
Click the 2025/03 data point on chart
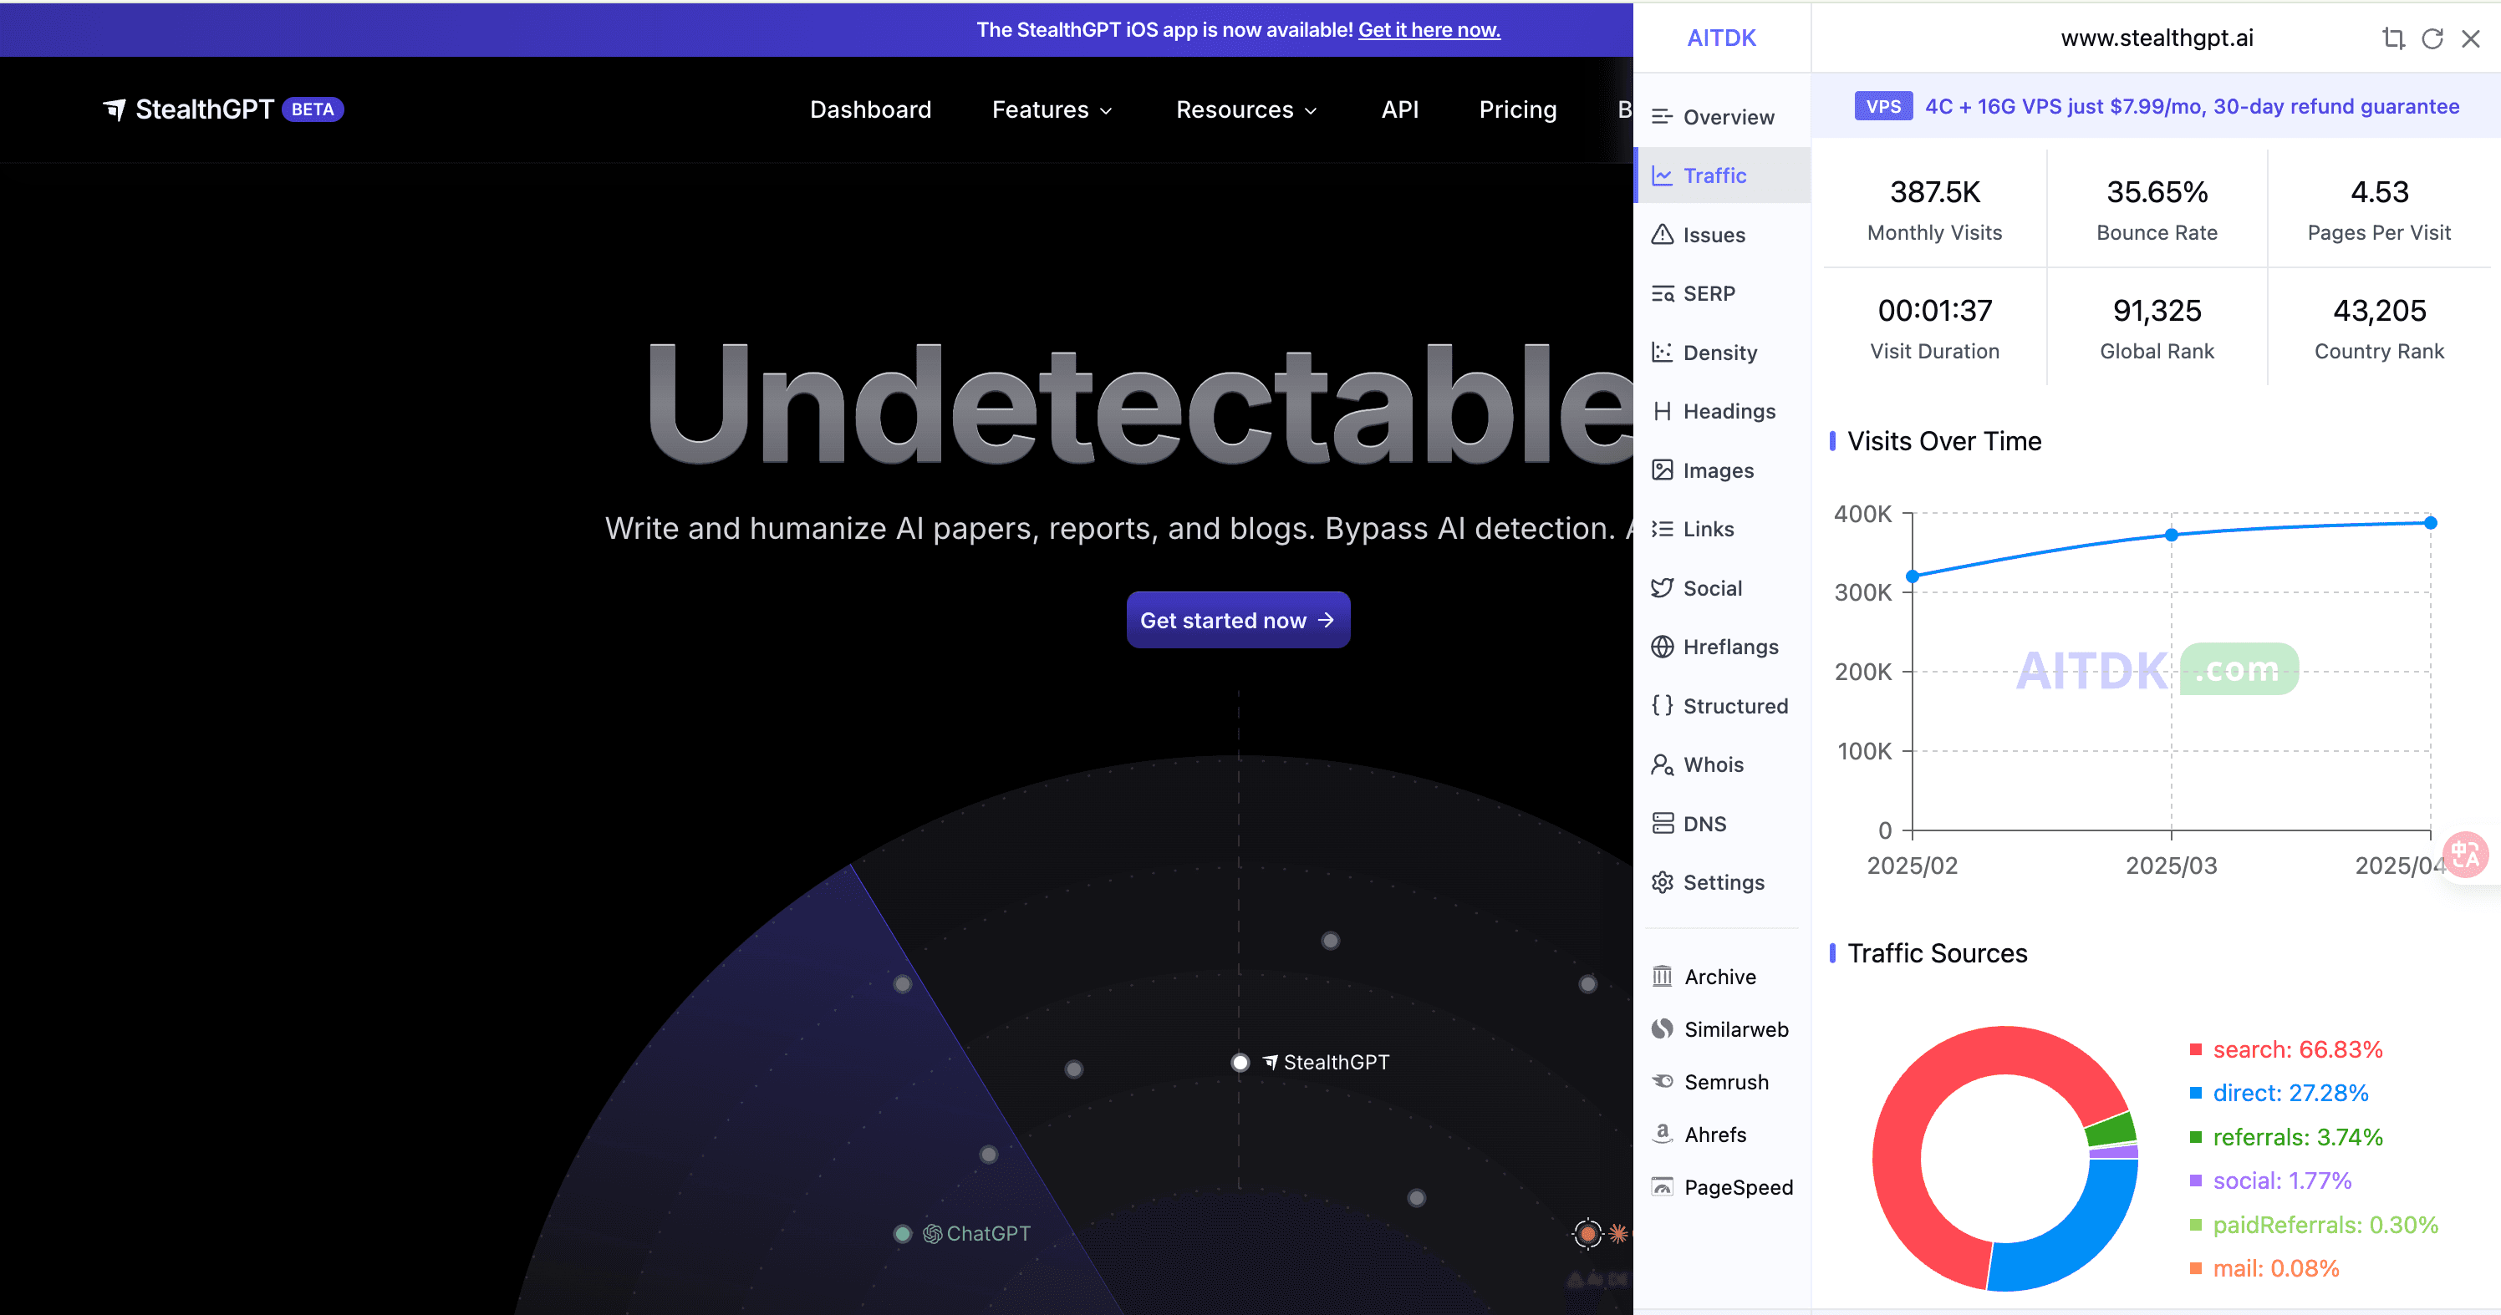(x=2172, y=535)
